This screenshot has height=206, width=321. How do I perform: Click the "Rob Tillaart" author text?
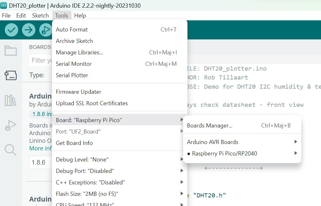[x=226, y=78]
